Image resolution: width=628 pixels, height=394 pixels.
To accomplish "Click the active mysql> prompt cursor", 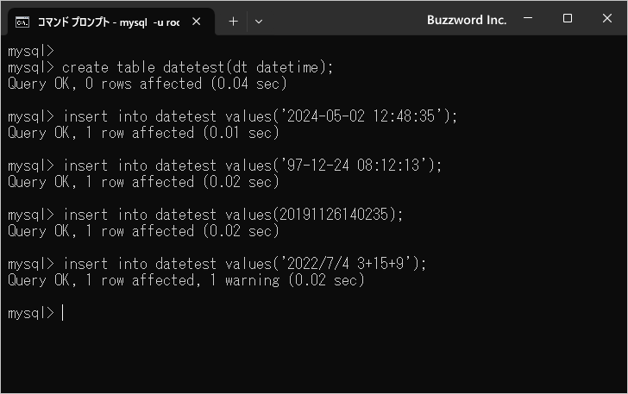I will (x=63, y=313).
